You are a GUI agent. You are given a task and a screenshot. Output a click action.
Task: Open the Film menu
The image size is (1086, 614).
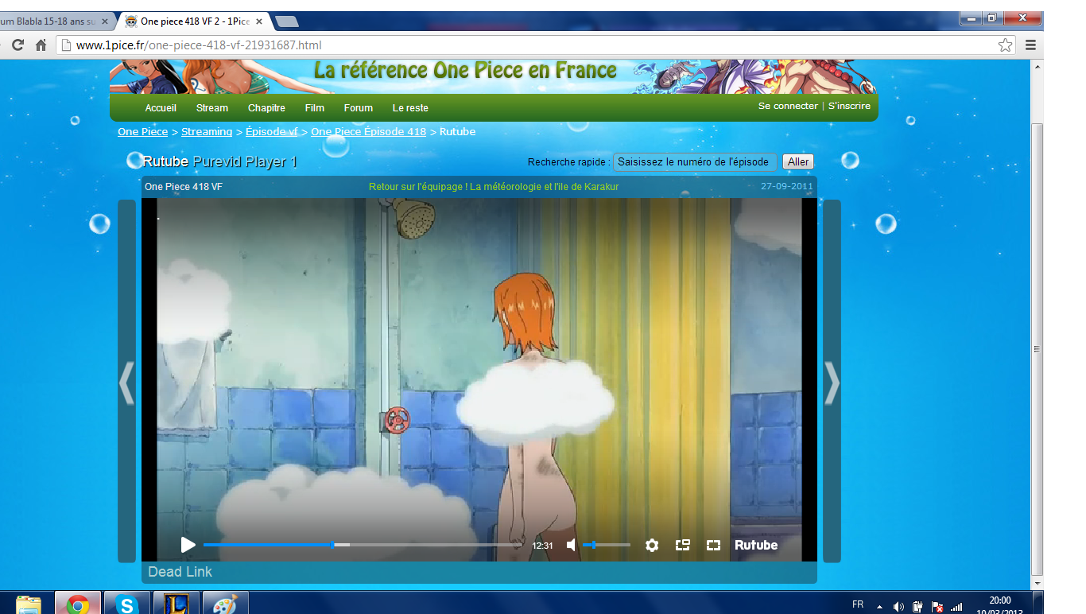pyautogui.click(x=314, y=108)
